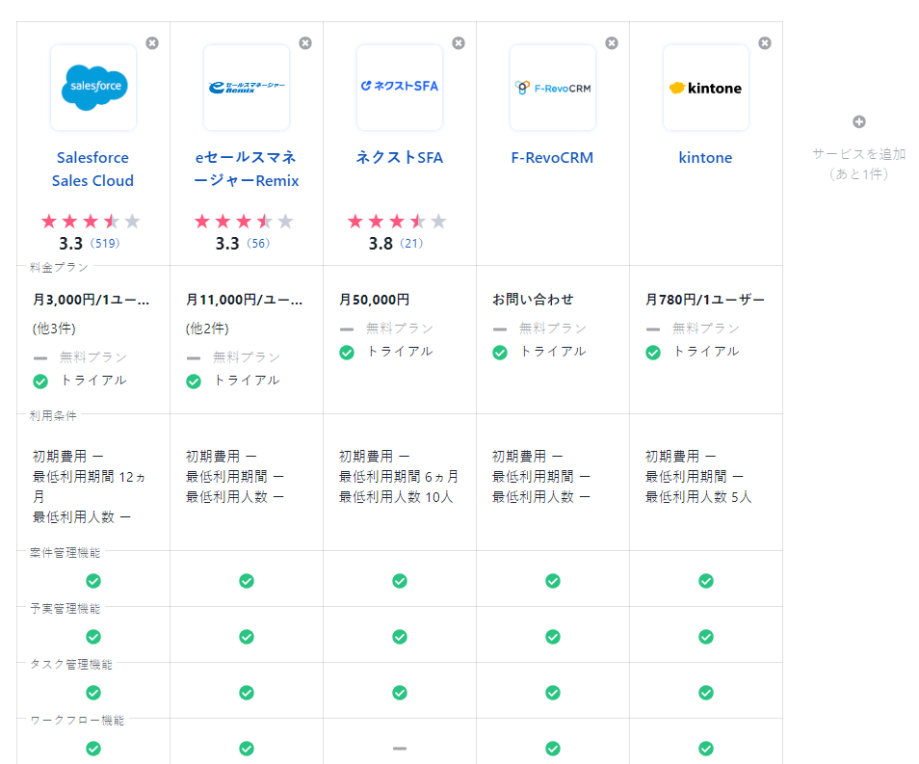Remove Salesforce Sales Cloud from comparison
The height and width of the screenshot is (764, 919).
(x=152, y=43)
